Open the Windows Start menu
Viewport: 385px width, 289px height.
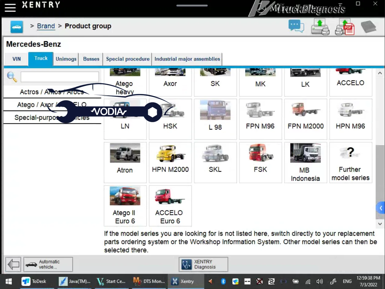tap(9, 281)
